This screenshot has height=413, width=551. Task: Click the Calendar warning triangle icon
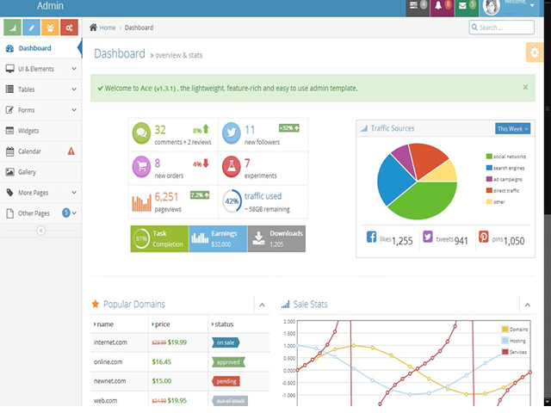(71, 151)
